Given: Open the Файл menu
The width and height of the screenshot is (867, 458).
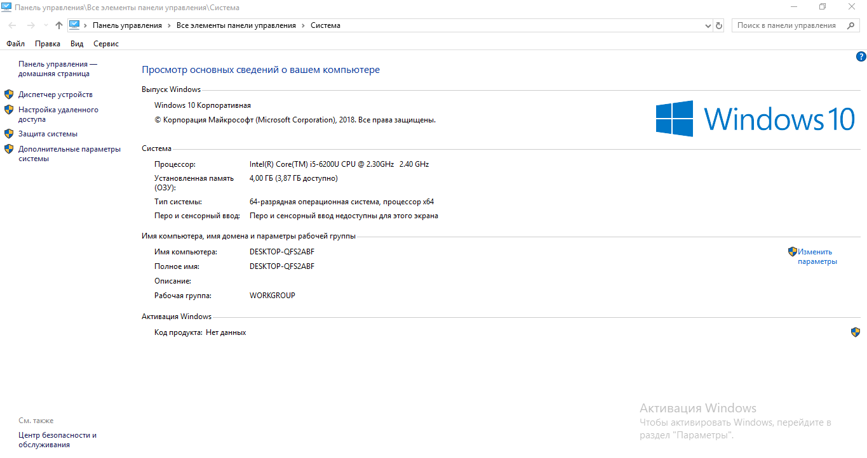Looking at the screenshot, I should point(16,44).
